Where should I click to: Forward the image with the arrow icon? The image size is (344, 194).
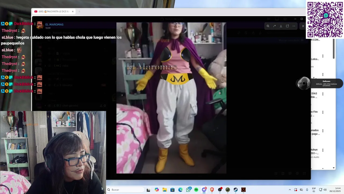coord(274,26)
